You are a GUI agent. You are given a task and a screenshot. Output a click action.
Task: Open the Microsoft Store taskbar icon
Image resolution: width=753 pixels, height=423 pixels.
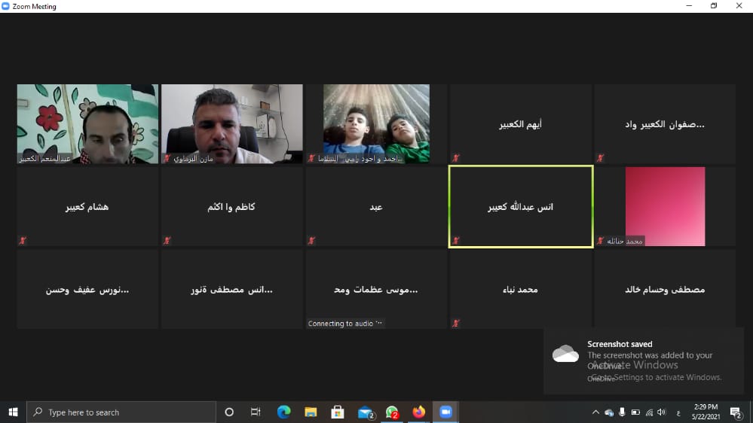[x=338, y=412]
